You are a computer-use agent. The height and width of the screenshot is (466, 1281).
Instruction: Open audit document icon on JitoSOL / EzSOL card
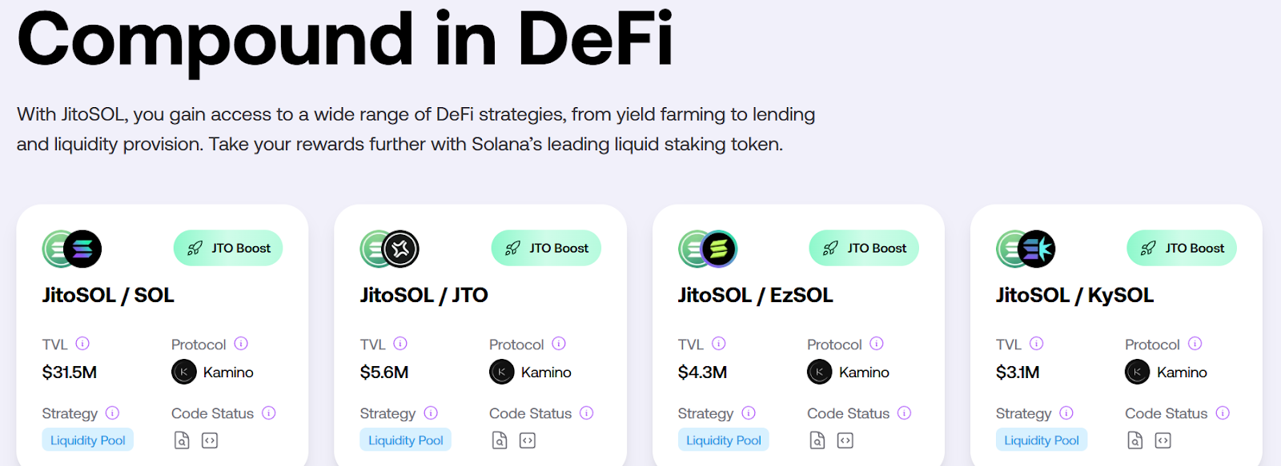pyautogui.click(x=817, y=440)
